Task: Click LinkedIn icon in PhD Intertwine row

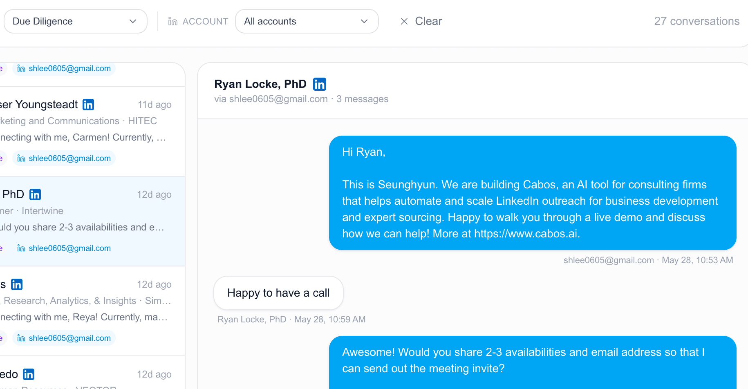Action: coord(35,194)
